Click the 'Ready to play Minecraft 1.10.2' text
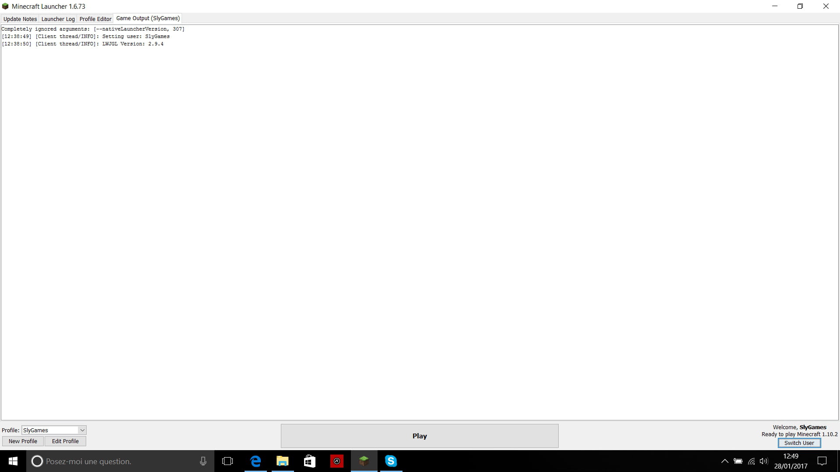The image size is (840, 472). click(x=799, y=434)
